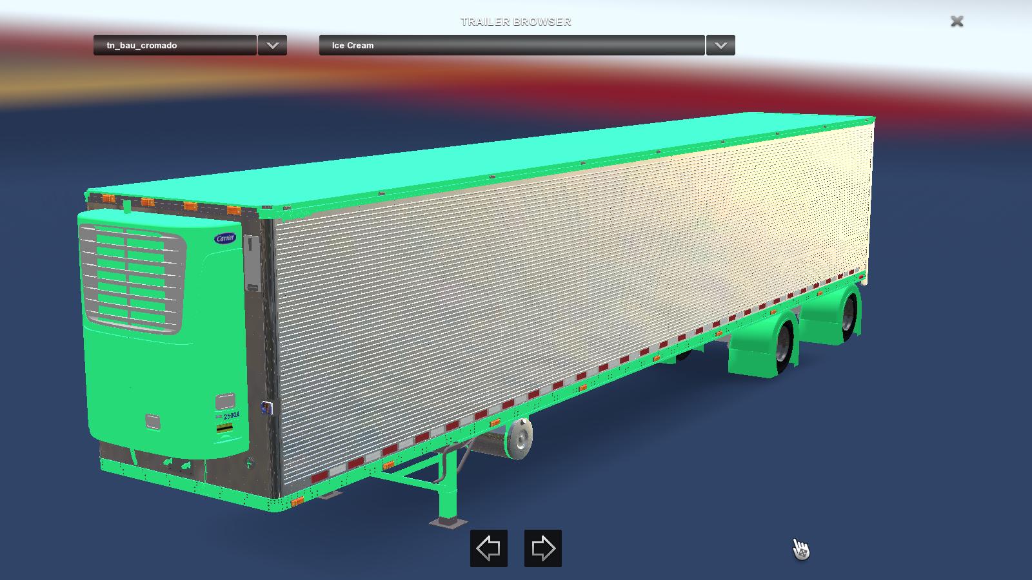Click the right arrow for next trailer

pos(542,548)
